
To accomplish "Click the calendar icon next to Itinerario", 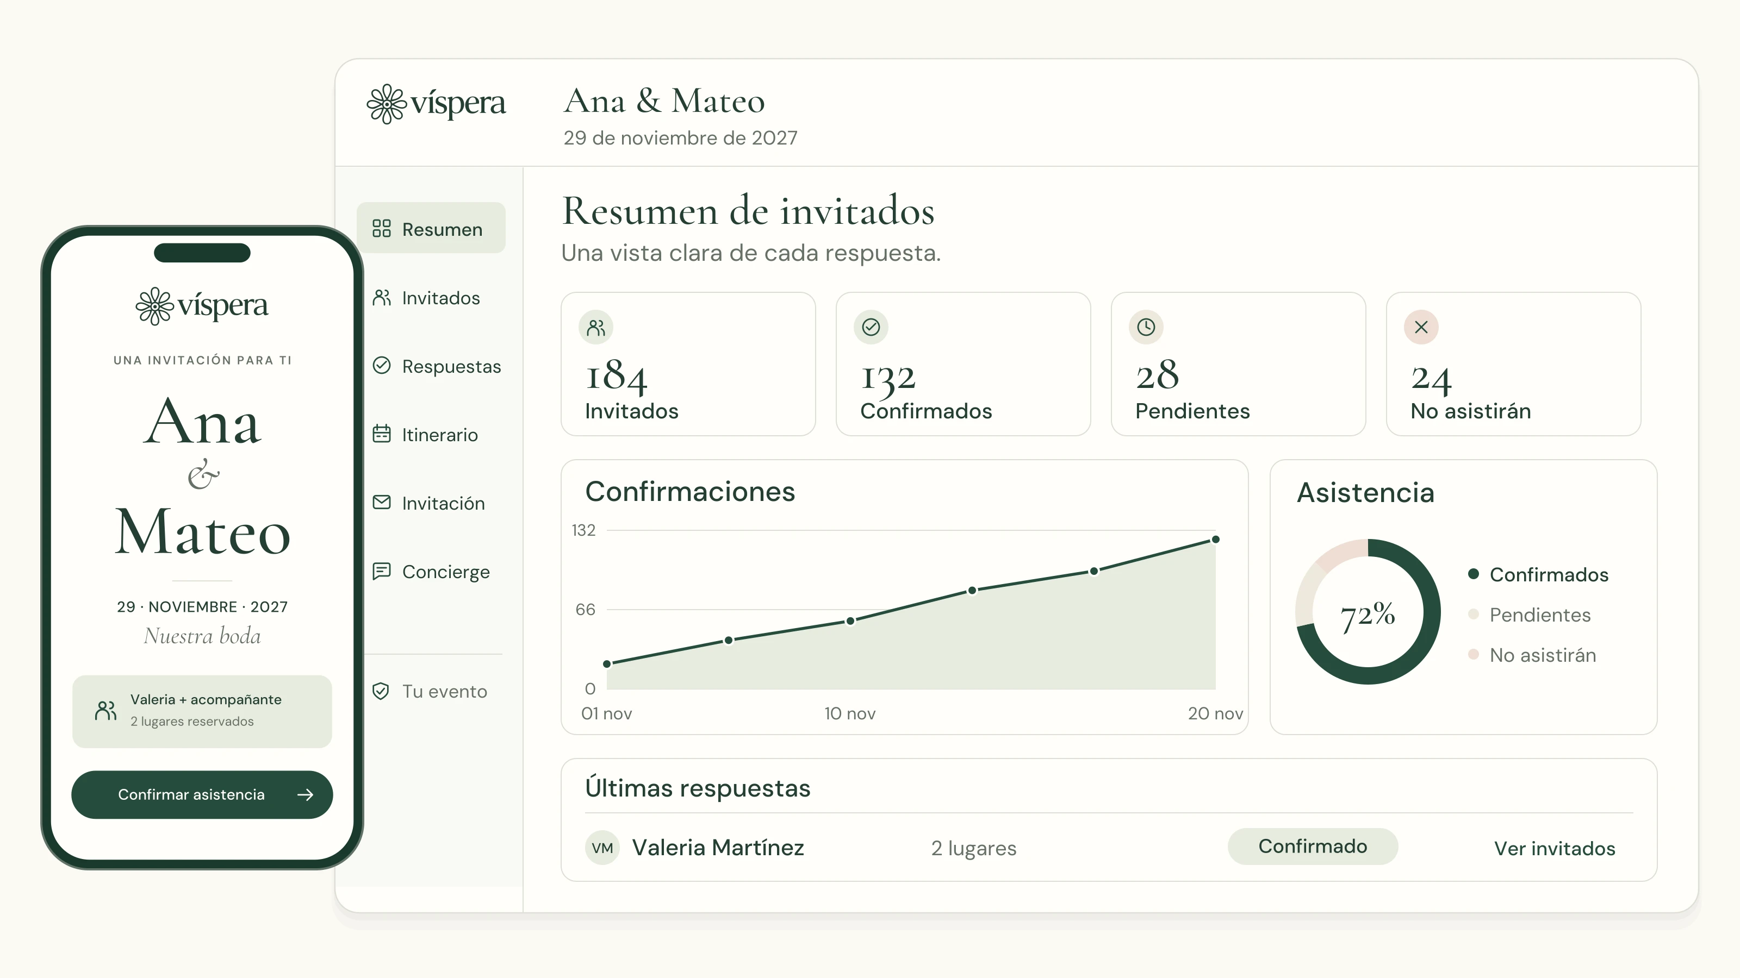I will (x=382, y=434).
